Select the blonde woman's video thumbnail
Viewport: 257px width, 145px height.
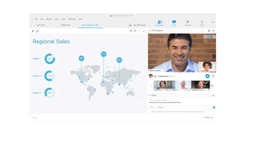(163, 86)
